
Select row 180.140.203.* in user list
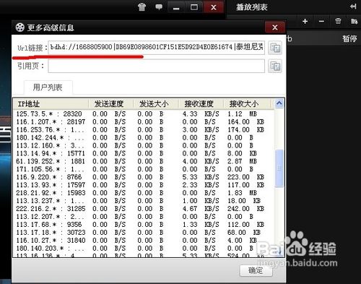(144, 248)
